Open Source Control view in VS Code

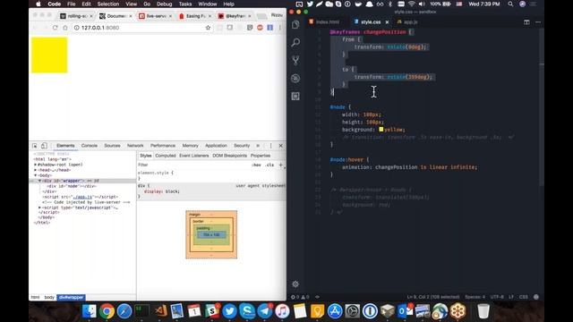(295, 60)
